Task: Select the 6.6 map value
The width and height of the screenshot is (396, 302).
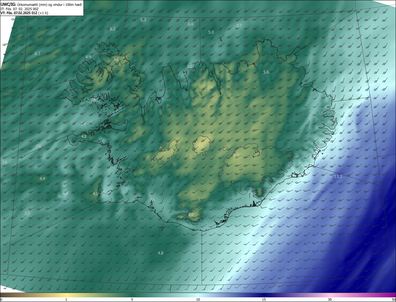Action: click(x=191, y=24)
